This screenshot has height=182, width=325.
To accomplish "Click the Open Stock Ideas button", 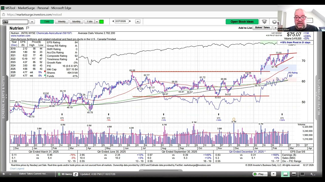I will pyautogui.click(x=242, y=22).
